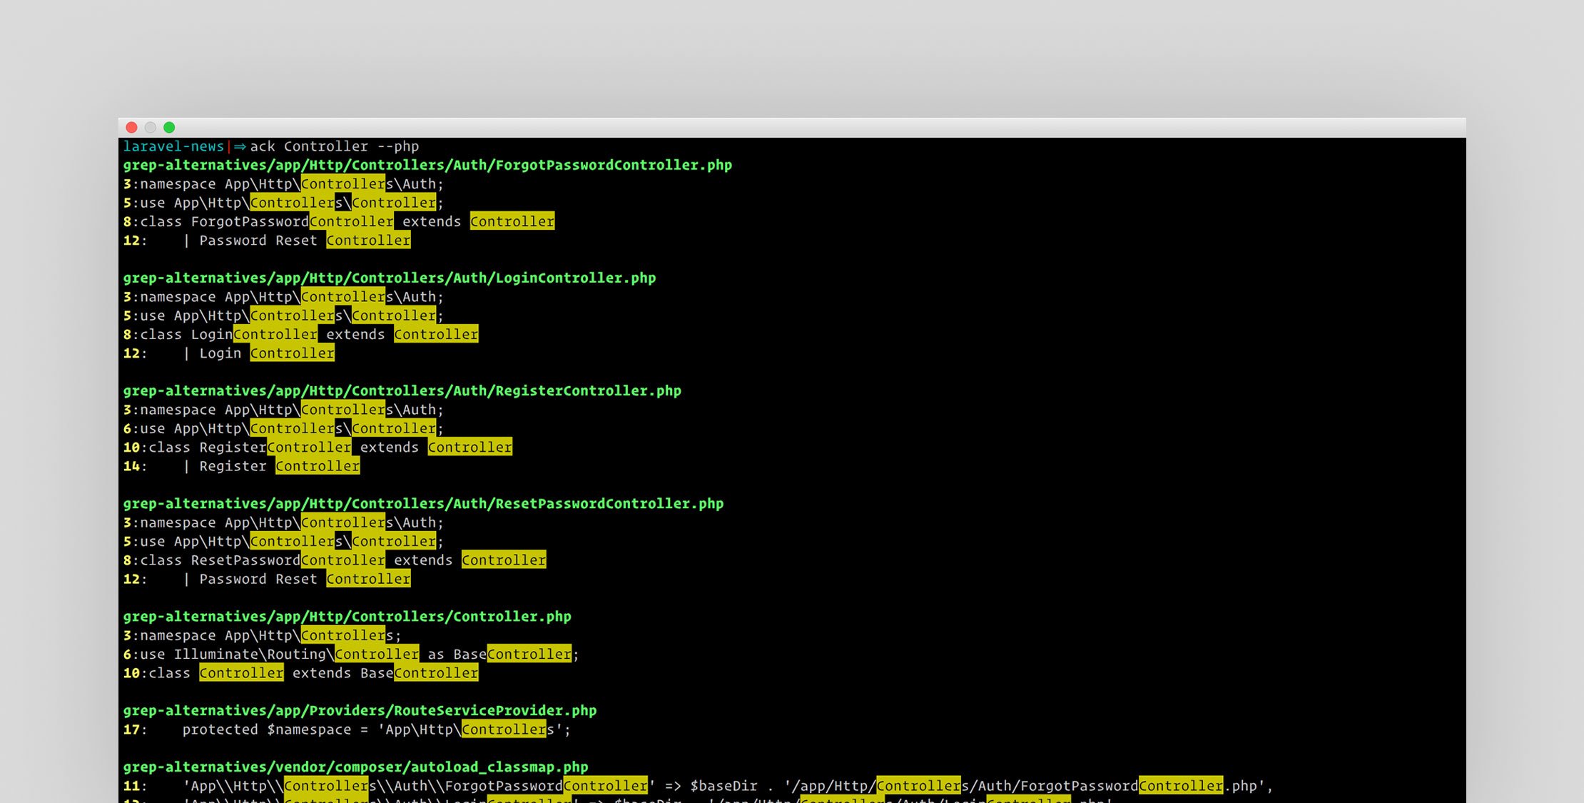Open the LoginController.php file path
The height and width of the screenshot is (803, 1584).
[389, 278]
